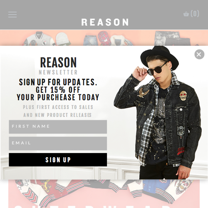This screenshot has width=208, height=208.
Task: Click the skull patch on the denim jacket
Action: click(x=183, y=96)
